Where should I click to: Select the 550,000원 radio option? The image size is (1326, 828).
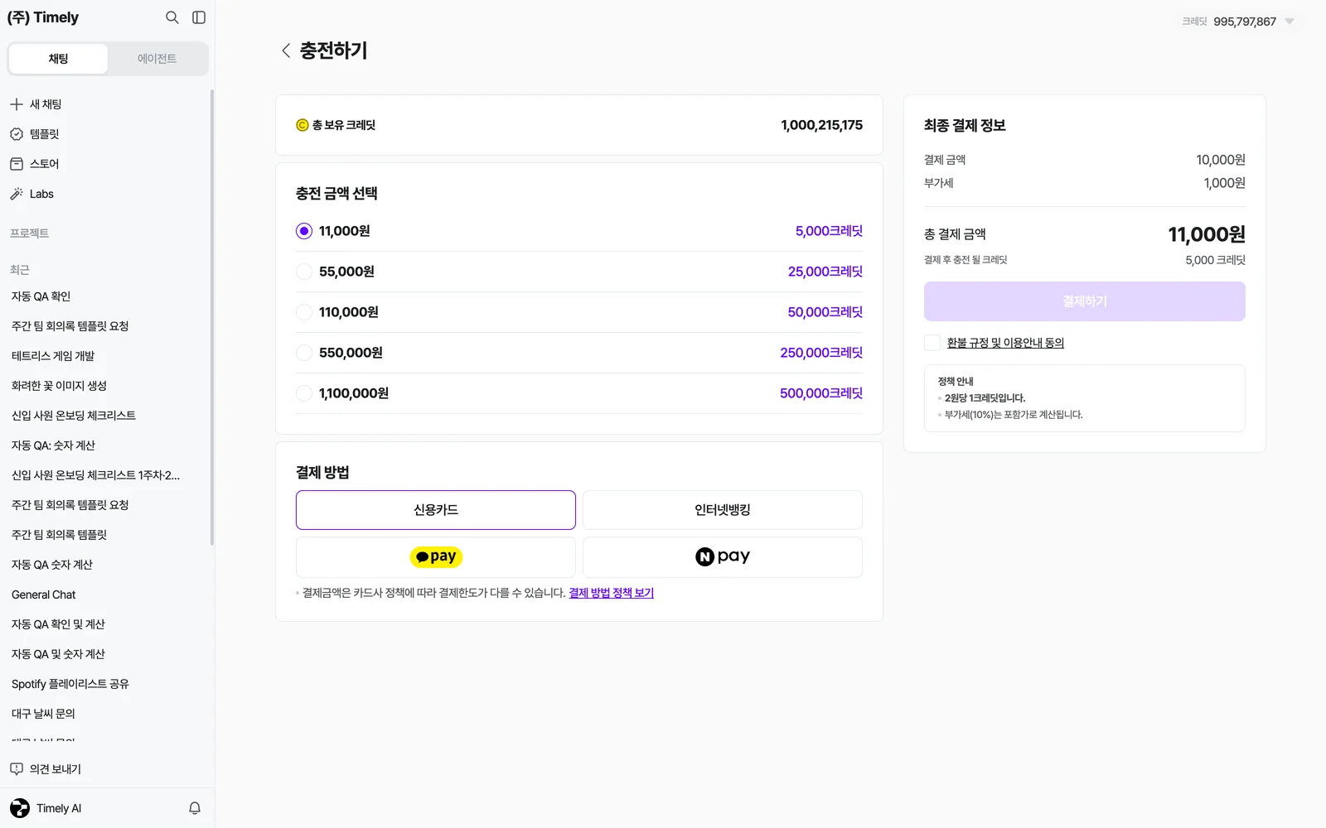[304, 353]
